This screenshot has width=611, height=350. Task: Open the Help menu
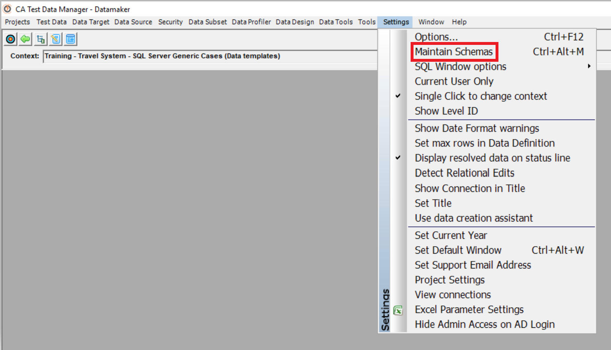(x=459, y=22)
